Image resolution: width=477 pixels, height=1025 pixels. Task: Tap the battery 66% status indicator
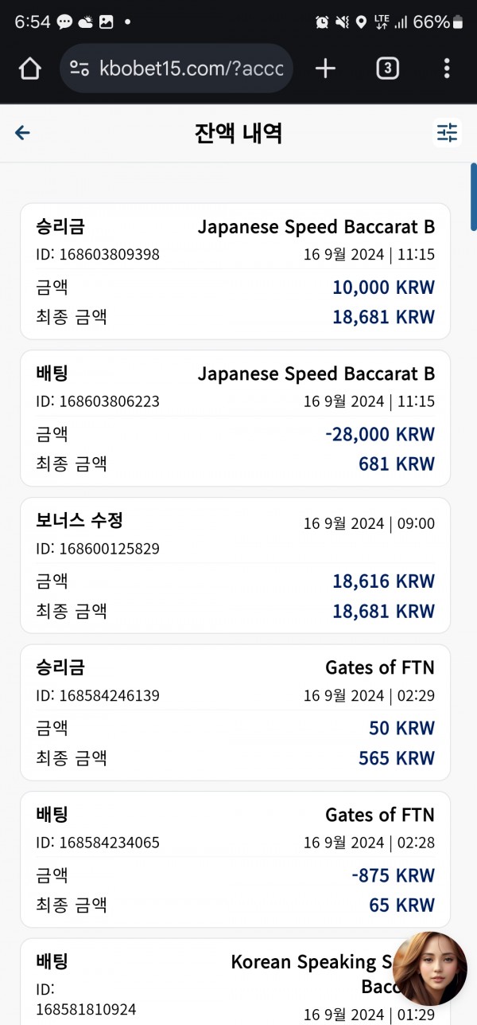coord(437,22)
